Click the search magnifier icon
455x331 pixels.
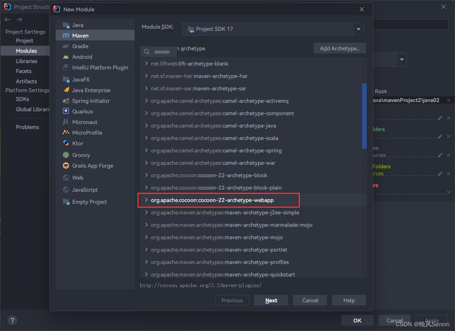(x=147, y=52)
